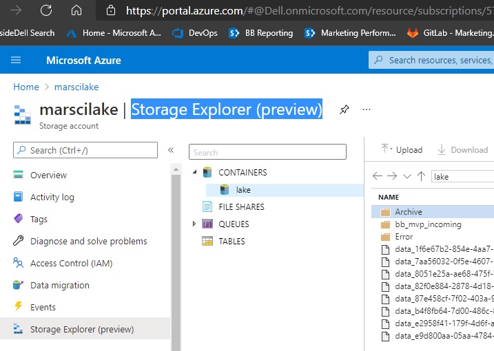494x351 pixels.
Task: Open the Azure portal hamburger menu
Action: 16,60
